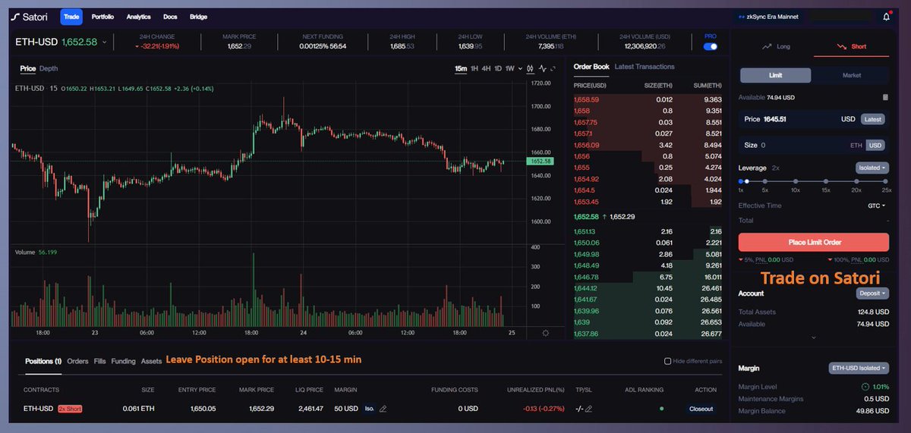Open chart indicators icon

(544, 69)
